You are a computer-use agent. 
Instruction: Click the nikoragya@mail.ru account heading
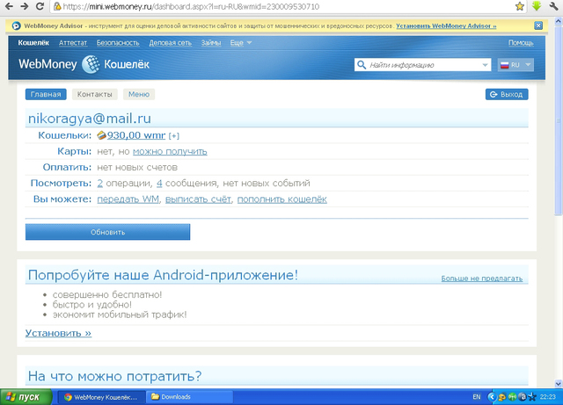90,119
